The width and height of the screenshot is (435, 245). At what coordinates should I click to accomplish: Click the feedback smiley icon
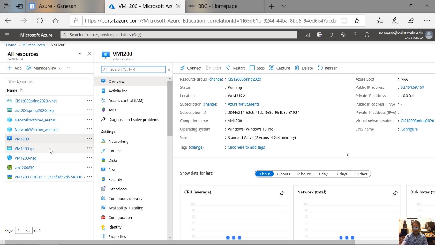pos(367,35)
